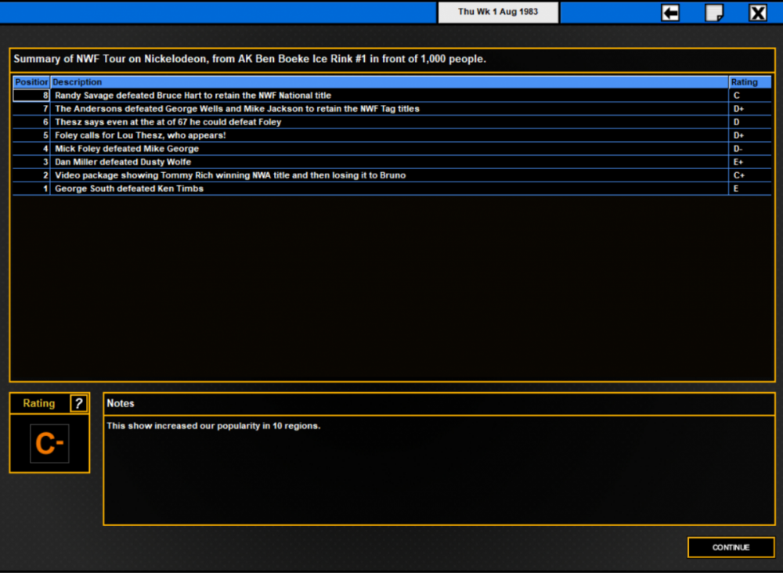Select the Foley calls for Lou Thesz row
Screen dimensions: 783x573
[x=392, y=135]
